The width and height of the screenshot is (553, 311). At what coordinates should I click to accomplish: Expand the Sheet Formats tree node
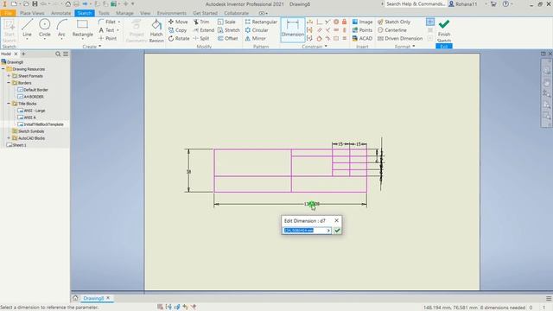pyautogui.click(x=9, y=76)
